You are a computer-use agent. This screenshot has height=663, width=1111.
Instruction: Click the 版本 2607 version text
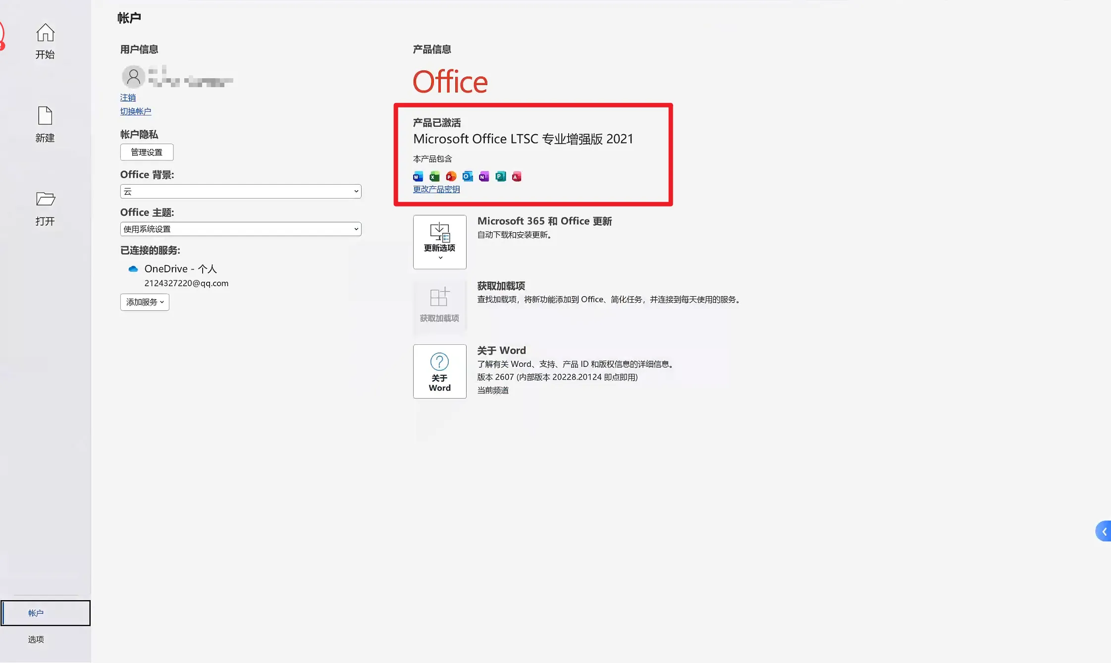(557, 377)
